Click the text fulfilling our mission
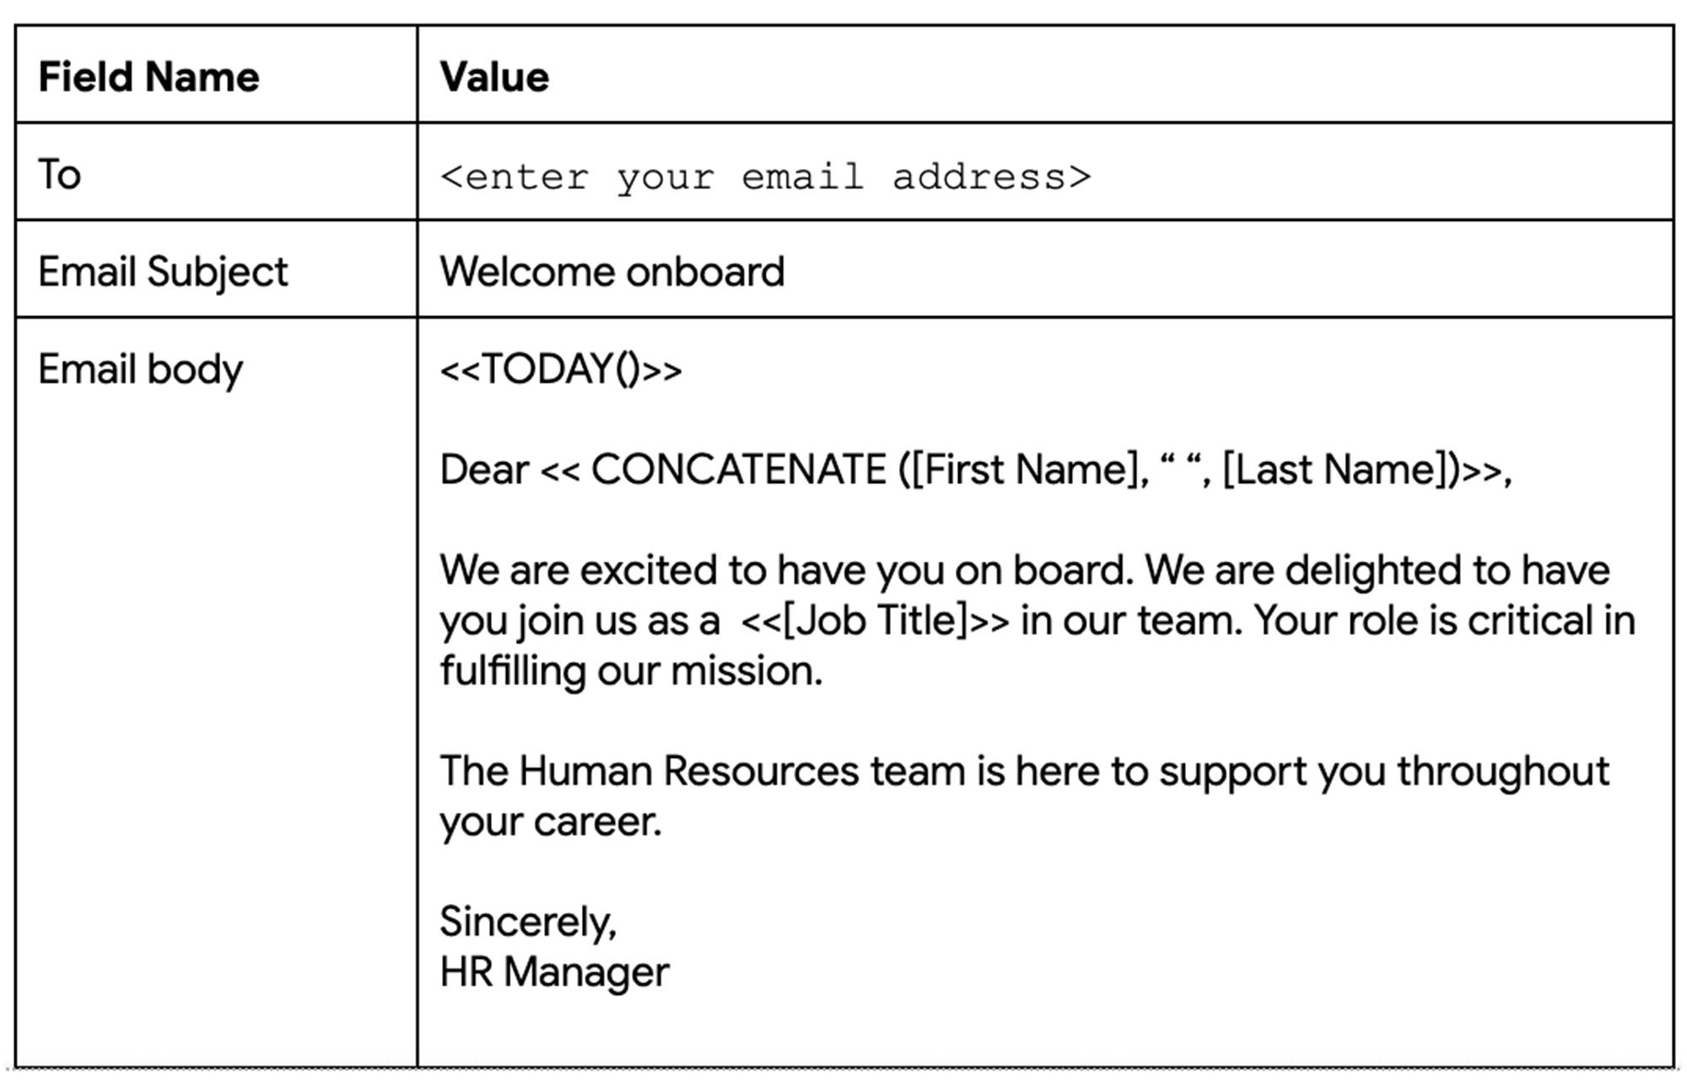Image resolution: width=1687 pixels, height=1092 pixels. [x=631, y=671]
